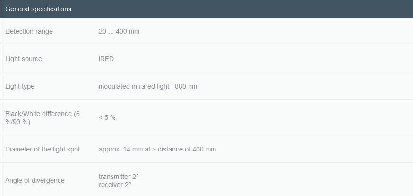The width and height of the screenshot is (413, 196).
Task: Click the IRED value text
Action: pos(106,59)
